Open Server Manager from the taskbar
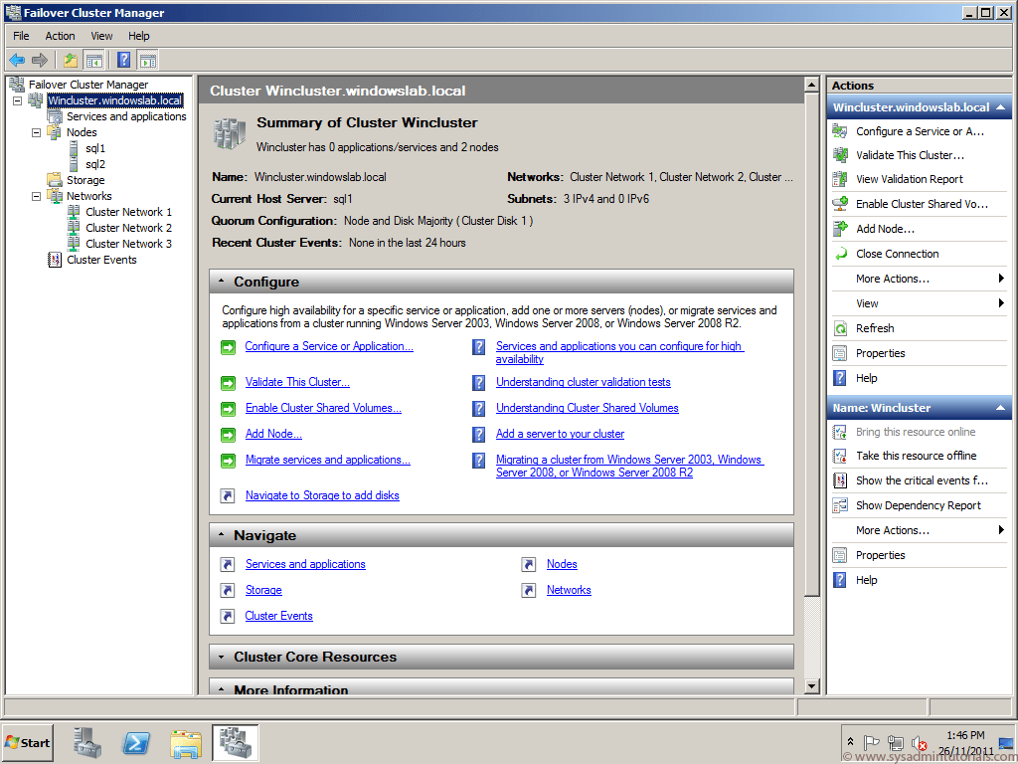 tap(86, 742)
